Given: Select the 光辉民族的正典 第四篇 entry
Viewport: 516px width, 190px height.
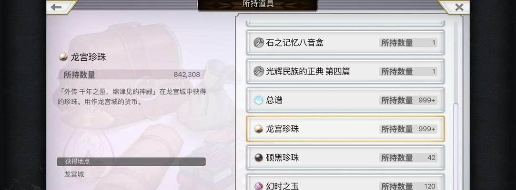Looking at the screenshot, I should tap(345, 71).
